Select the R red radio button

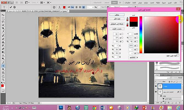pos(137,46)
